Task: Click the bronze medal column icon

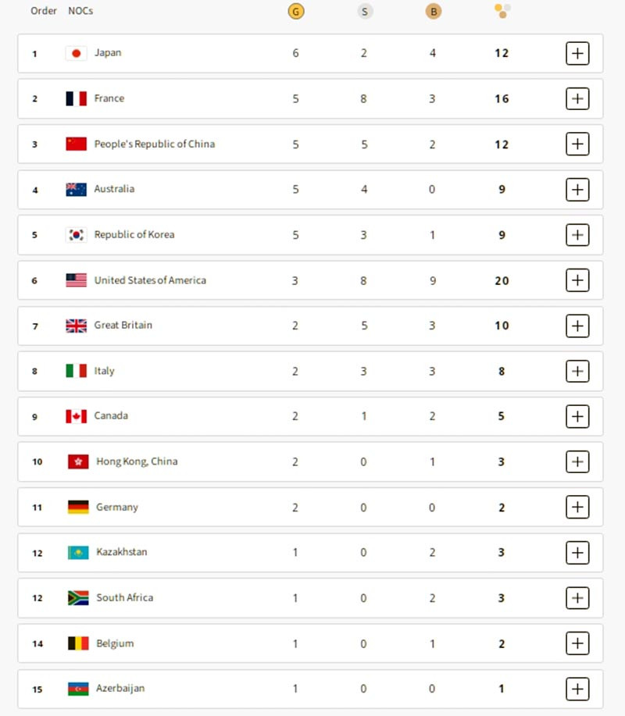Action: click(x=432, y=11)
